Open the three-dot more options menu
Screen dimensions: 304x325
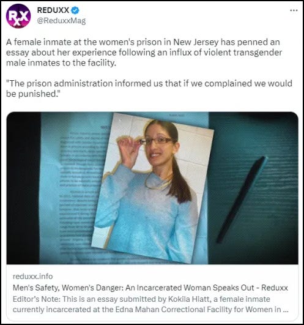(x=294, y=10)
